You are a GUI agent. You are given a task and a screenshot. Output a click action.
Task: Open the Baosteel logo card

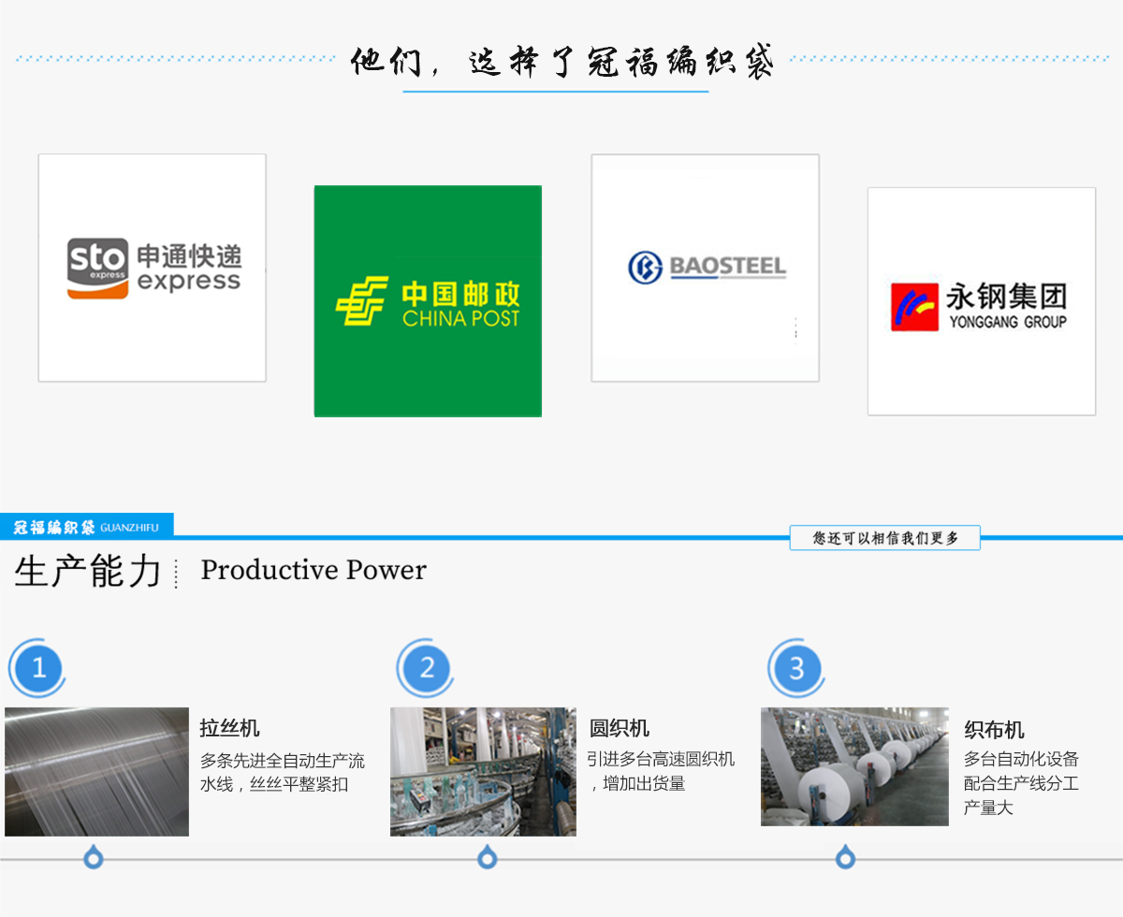705,268
